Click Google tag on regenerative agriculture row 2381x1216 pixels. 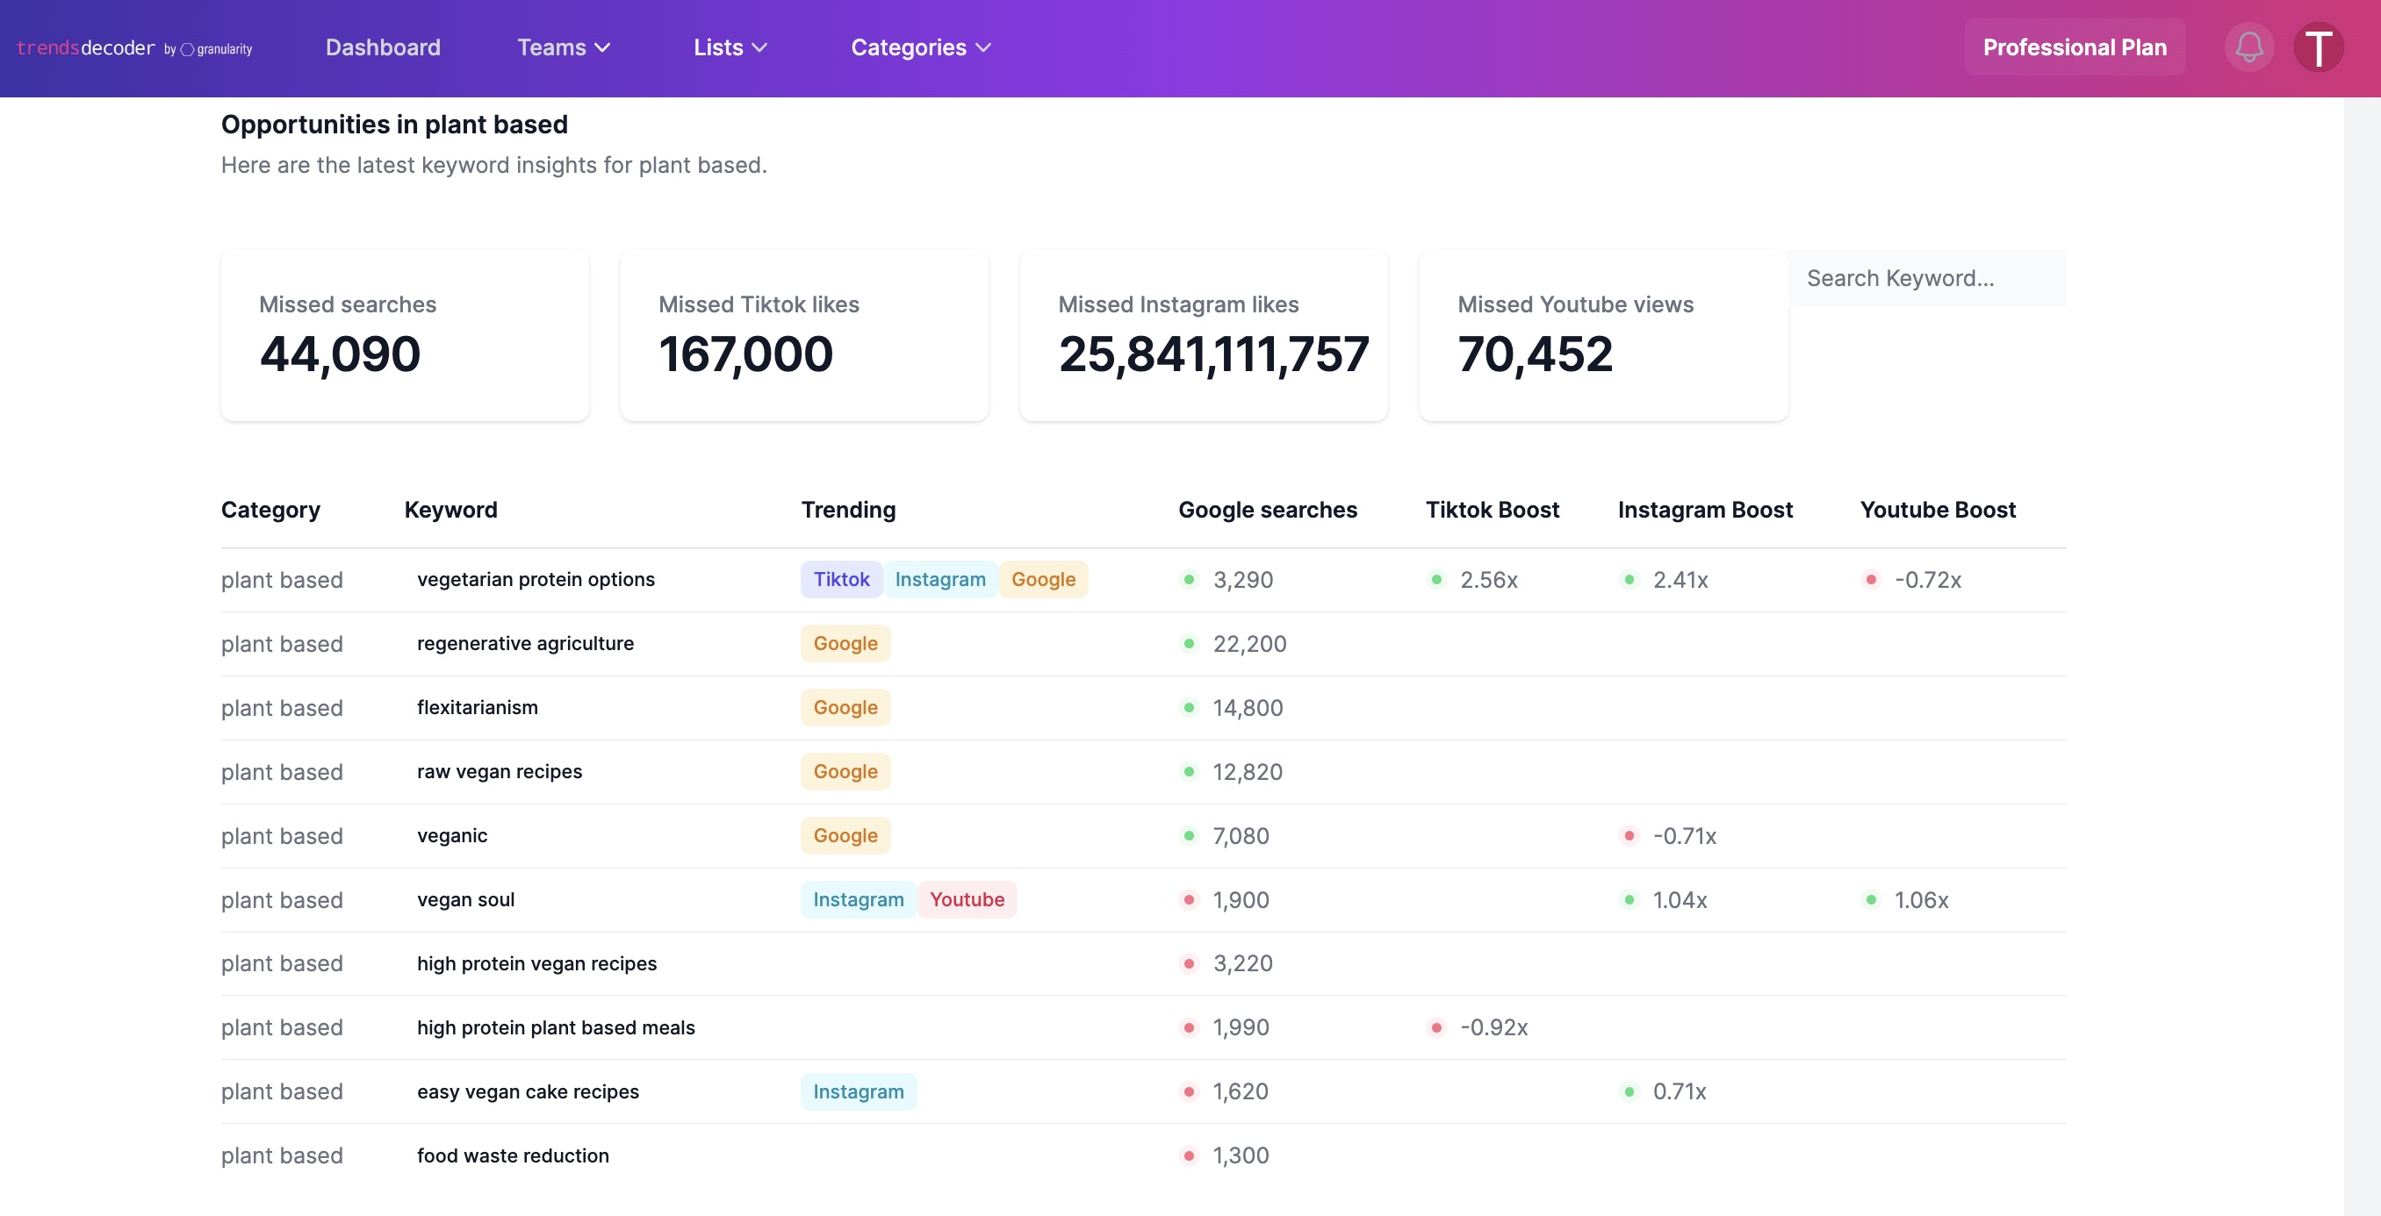pyautogui.click(x=845, y=643)
